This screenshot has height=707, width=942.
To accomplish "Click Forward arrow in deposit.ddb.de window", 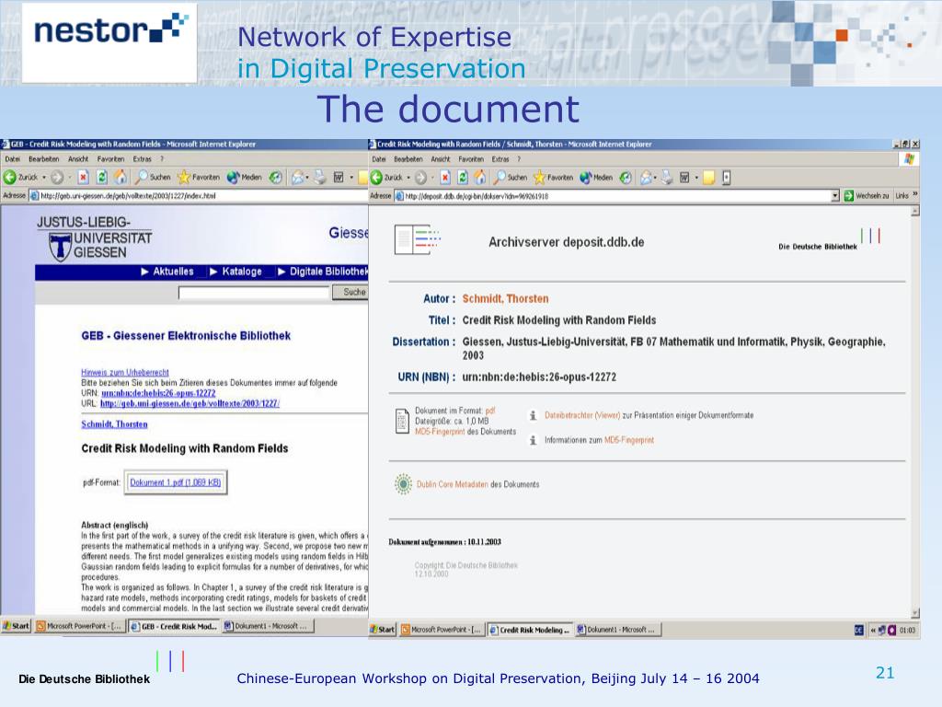I will (x=421, y=178).
